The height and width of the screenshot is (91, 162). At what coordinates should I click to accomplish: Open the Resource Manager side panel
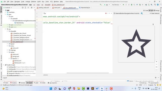[1, 20]
